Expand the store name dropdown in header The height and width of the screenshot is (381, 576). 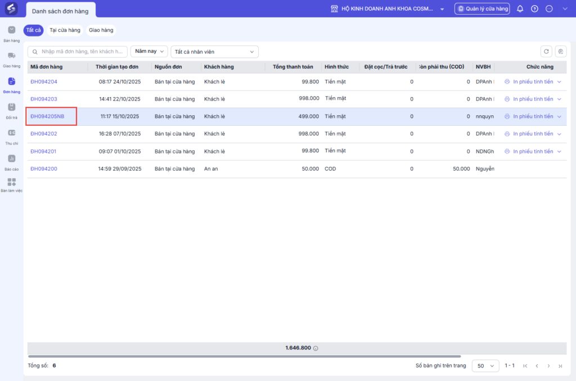[x=442, y=9]
